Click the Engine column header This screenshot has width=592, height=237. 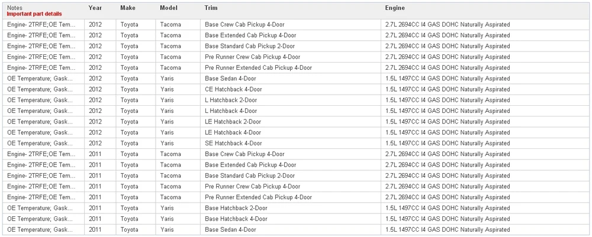pyautogui.click(x=395, y=8)
